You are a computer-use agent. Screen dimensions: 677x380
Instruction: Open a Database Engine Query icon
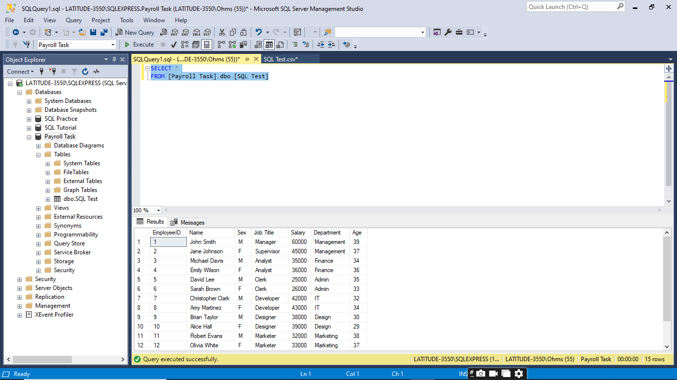163,32
